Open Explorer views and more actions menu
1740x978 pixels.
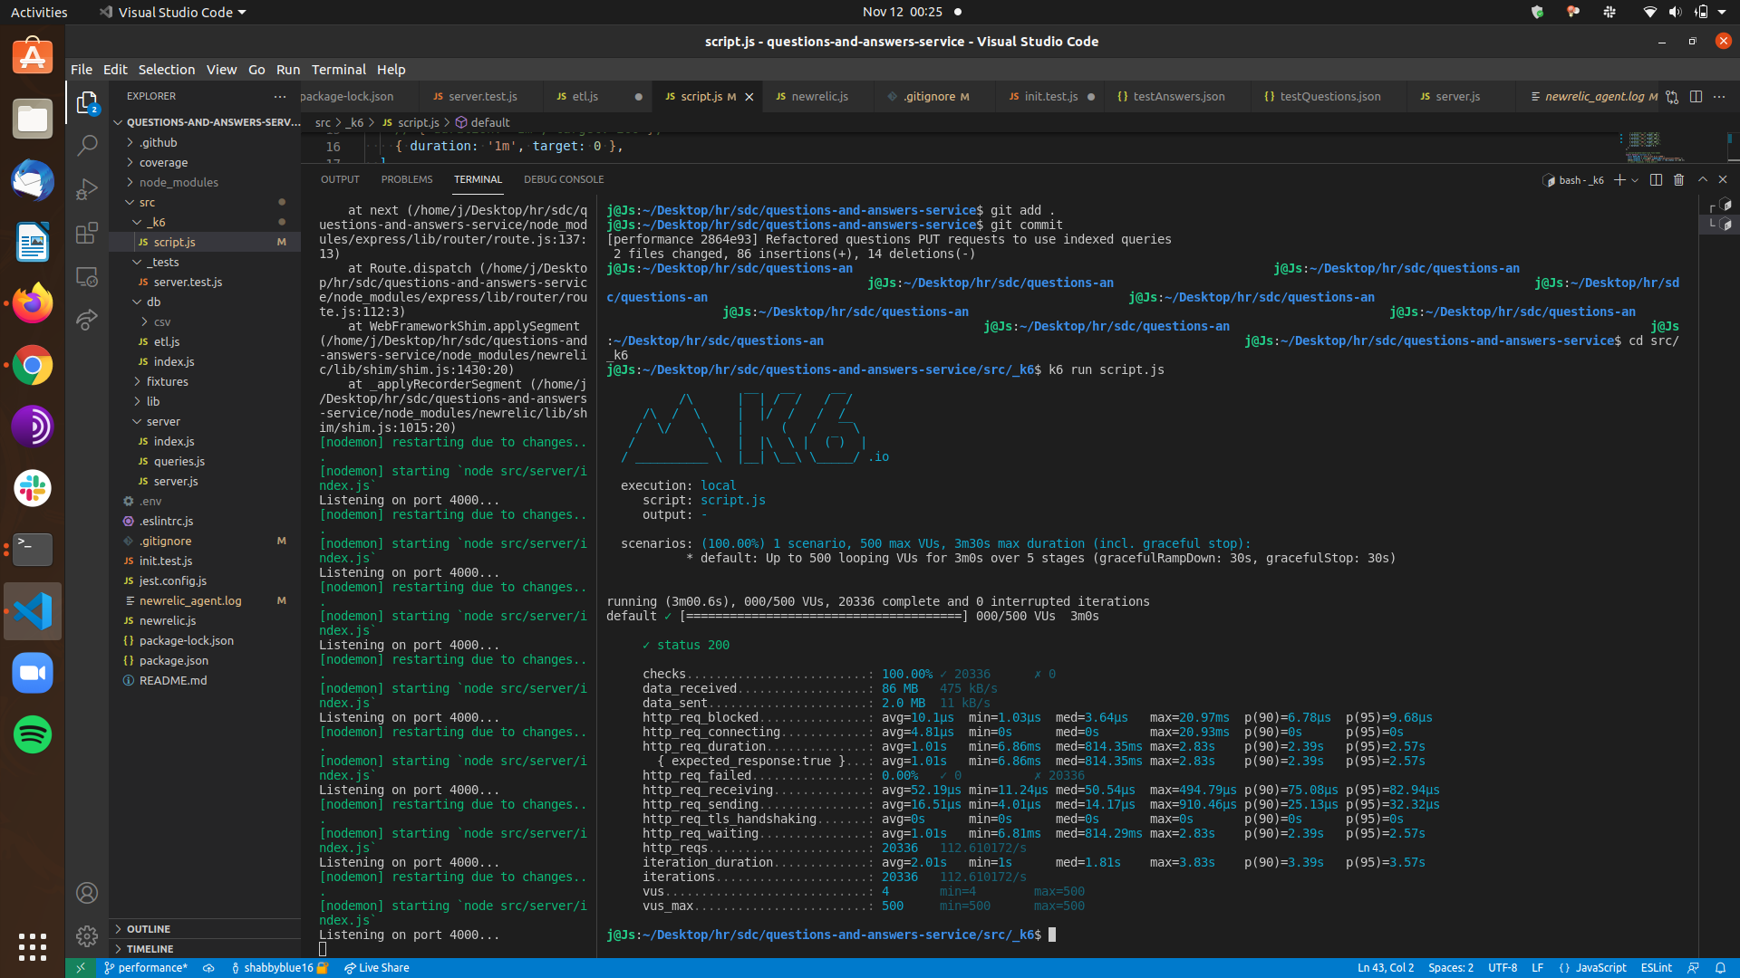[x=280, y=96]
